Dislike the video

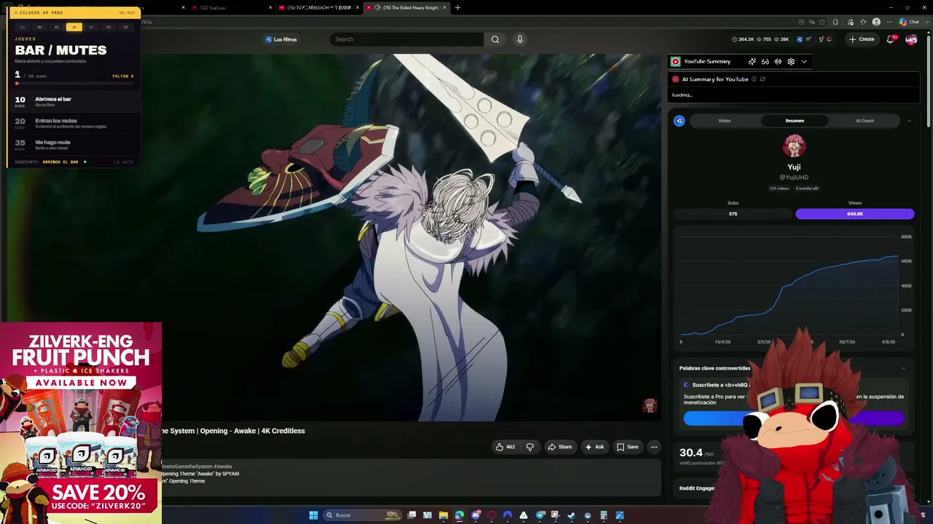tap(530, 447)
